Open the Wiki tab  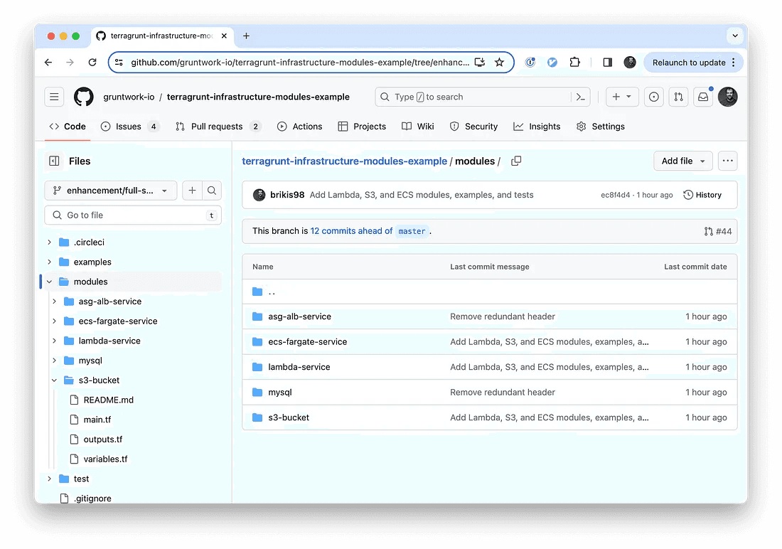click(x=418, y=127)
